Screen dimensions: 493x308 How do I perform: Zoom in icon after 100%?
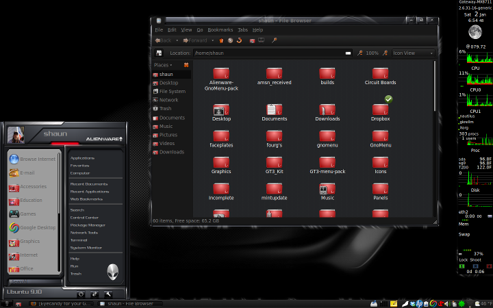tap(385, 53)
